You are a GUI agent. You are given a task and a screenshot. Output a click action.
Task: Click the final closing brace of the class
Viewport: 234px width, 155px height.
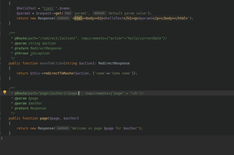(x=2, y=138)
